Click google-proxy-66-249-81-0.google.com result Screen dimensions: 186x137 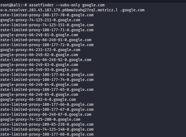(x=39, y=35)
